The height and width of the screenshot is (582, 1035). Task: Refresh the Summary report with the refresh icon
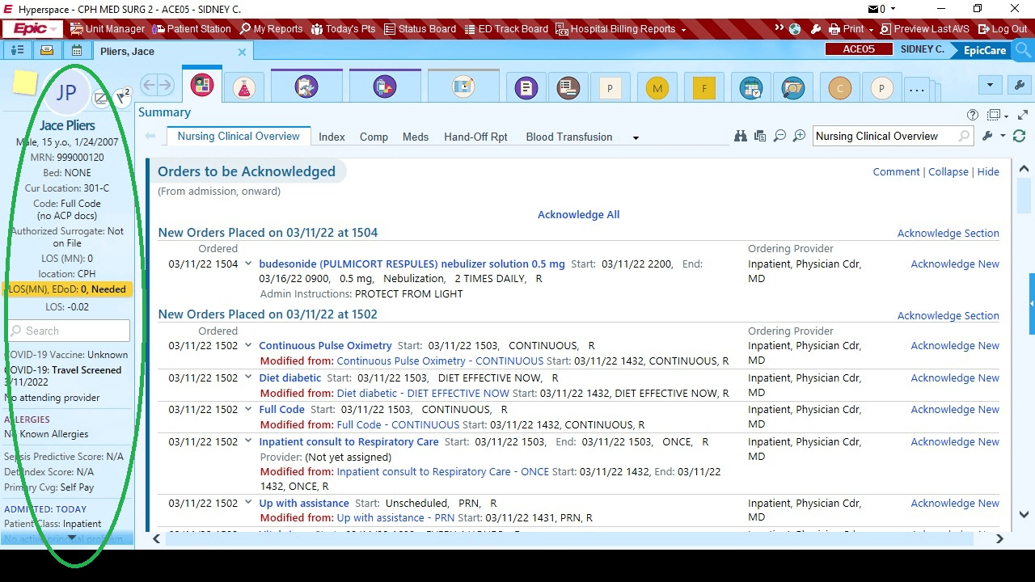1019,137
